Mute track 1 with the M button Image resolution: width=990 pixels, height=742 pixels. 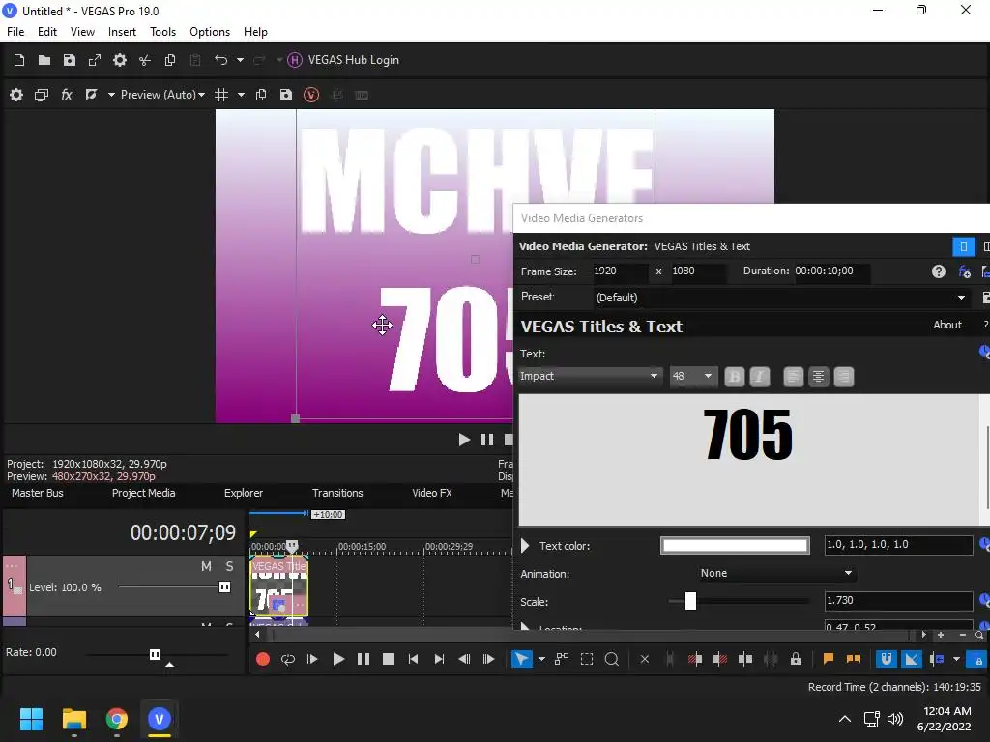pos(207,566)
